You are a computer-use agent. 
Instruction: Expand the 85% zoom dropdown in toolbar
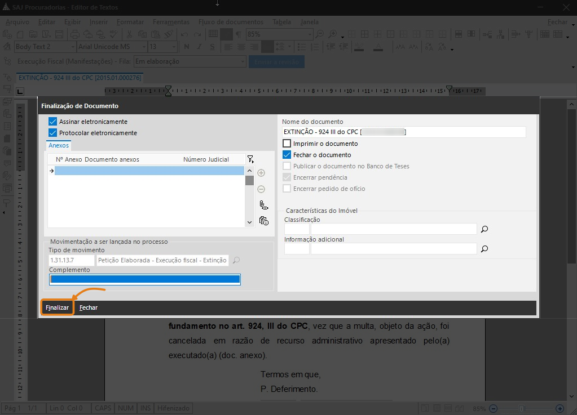click(x=309, y=34)
